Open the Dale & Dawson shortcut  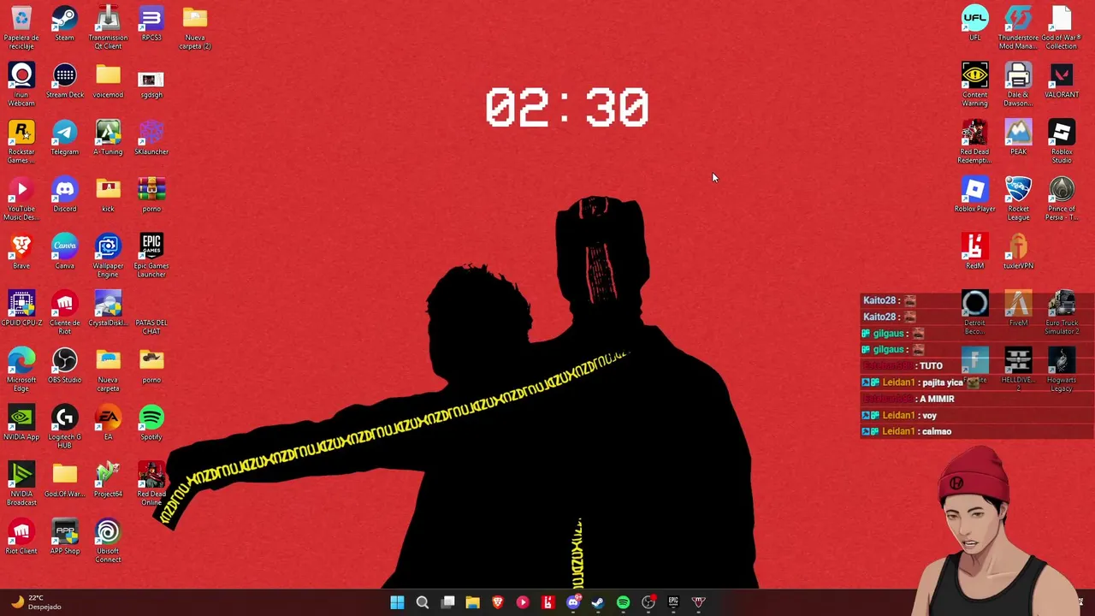coord(1018,85)
